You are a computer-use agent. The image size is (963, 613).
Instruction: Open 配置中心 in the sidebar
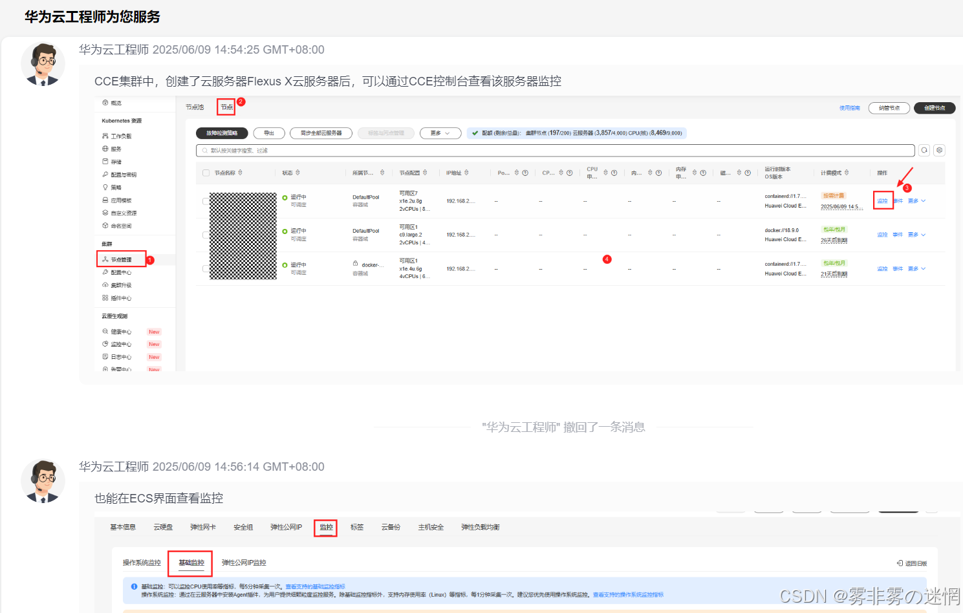[x=116, y=272]
